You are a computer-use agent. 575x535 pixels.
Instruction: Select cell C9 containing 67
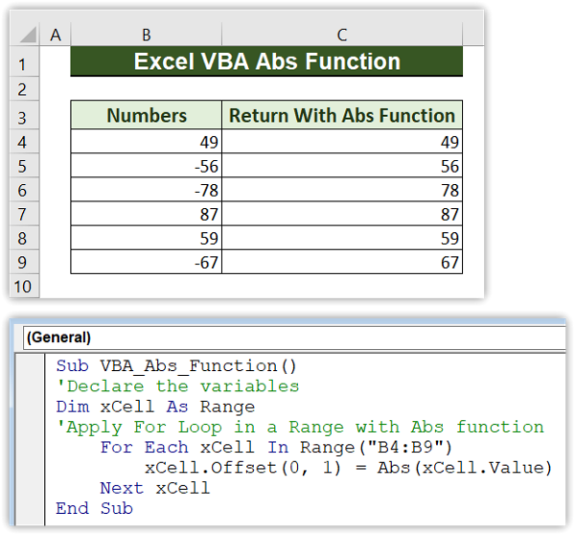point(342,262)
